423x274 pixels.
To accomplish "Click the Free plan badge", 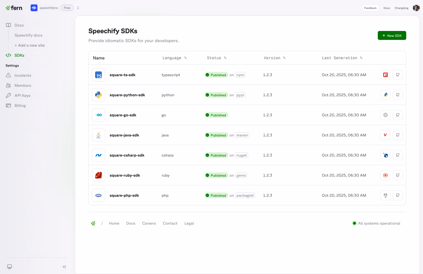I will tap(67, 8).
